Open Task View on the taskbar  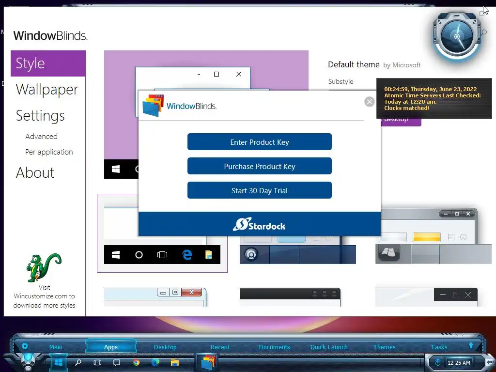[97, 362]
